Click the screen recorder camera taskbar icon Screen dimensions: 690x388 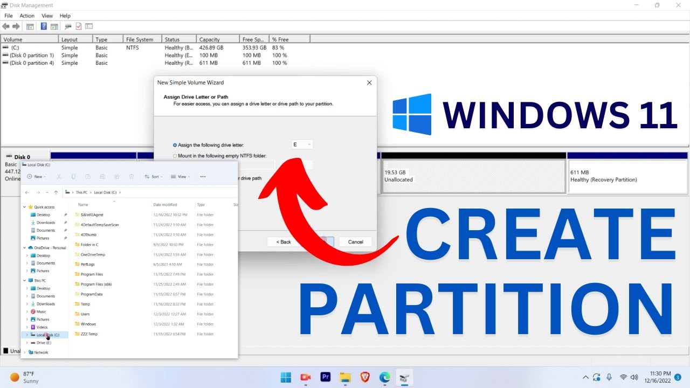pyautogui.click(x=306, y=377)
